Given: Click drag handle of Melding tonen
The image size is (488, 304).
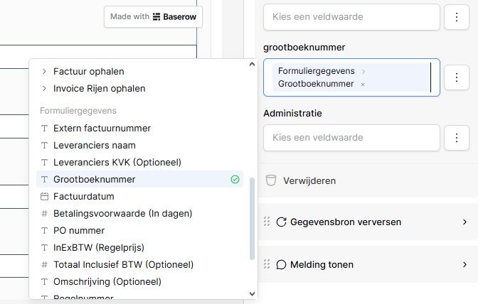Looking at the screenshot, I should tap(267, 265).
